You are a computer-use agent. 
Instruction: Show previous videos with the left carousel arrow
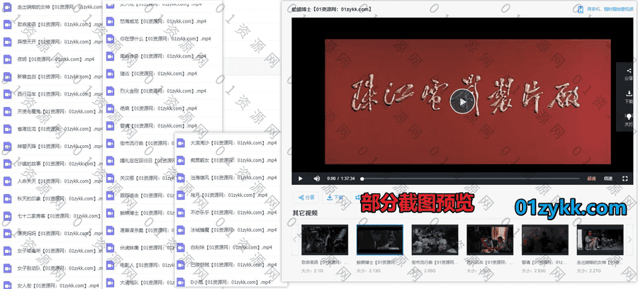(295, 239)
